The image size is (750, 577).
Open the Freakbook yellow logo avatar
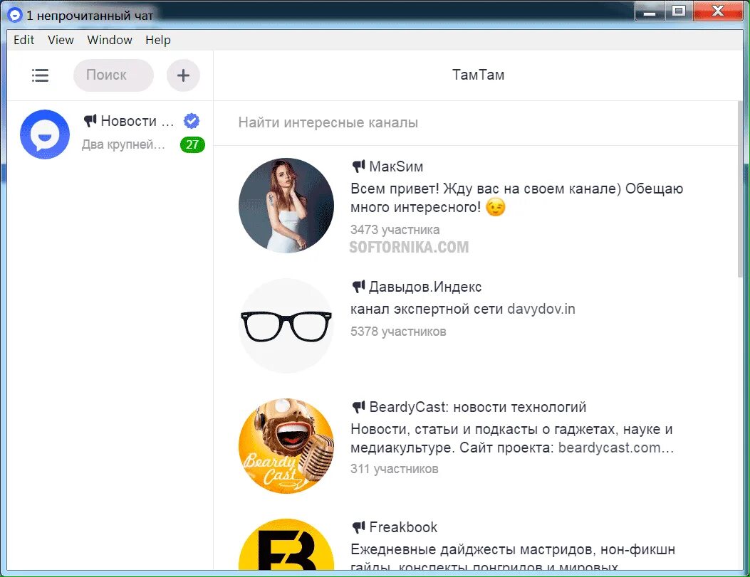(x=286, y=544)
